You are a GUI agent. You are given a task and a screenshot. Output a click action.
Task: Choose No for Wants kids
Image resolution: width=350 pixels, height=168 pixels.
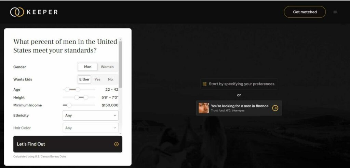[110, 79]
